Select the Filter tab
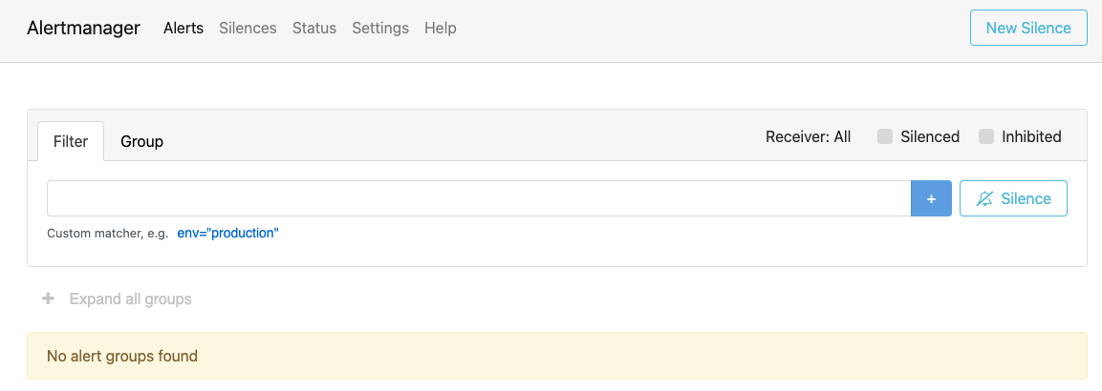The height and width of the screenshot is (391, 1102). coord(71,141)
